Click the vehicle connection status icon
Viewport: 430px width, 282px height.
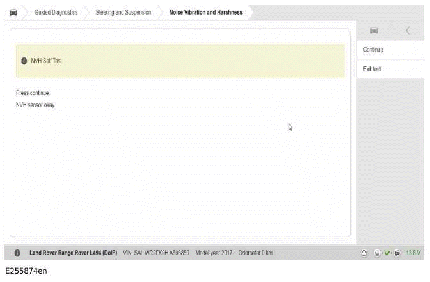click(x=397, y=253)
